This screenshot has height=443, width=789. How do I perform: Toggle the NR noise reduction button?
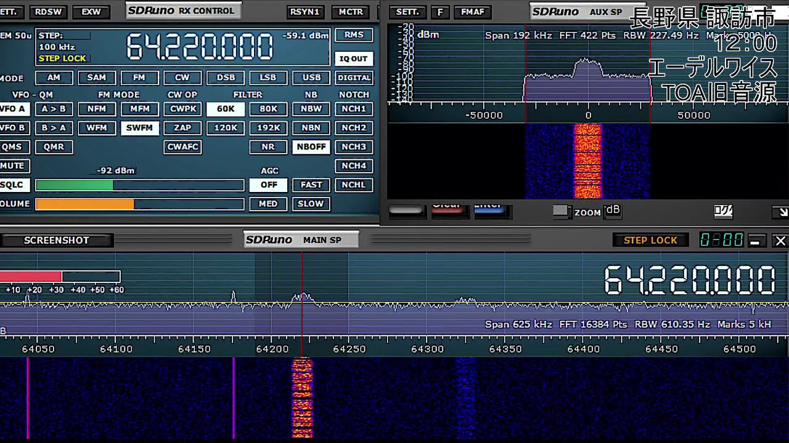tap(268, 147)
